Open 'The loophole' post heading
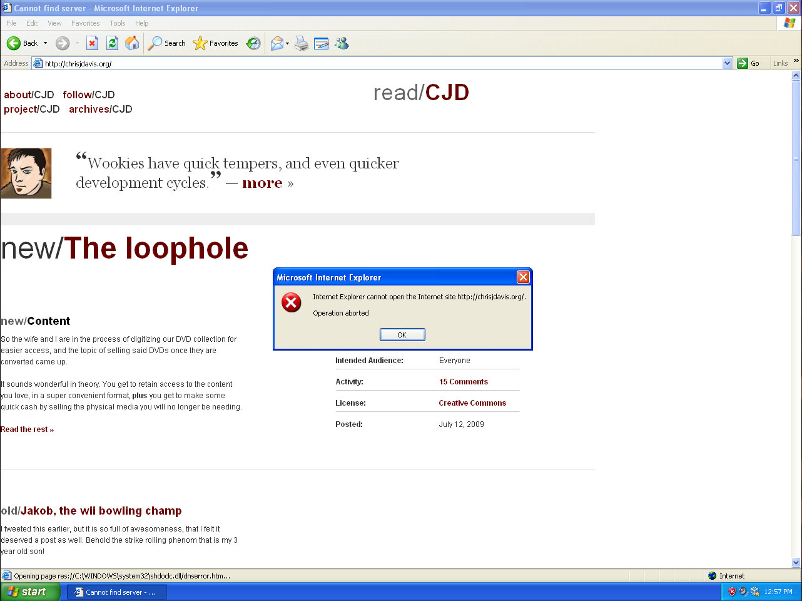802x601 pixels. click(156, 249)
